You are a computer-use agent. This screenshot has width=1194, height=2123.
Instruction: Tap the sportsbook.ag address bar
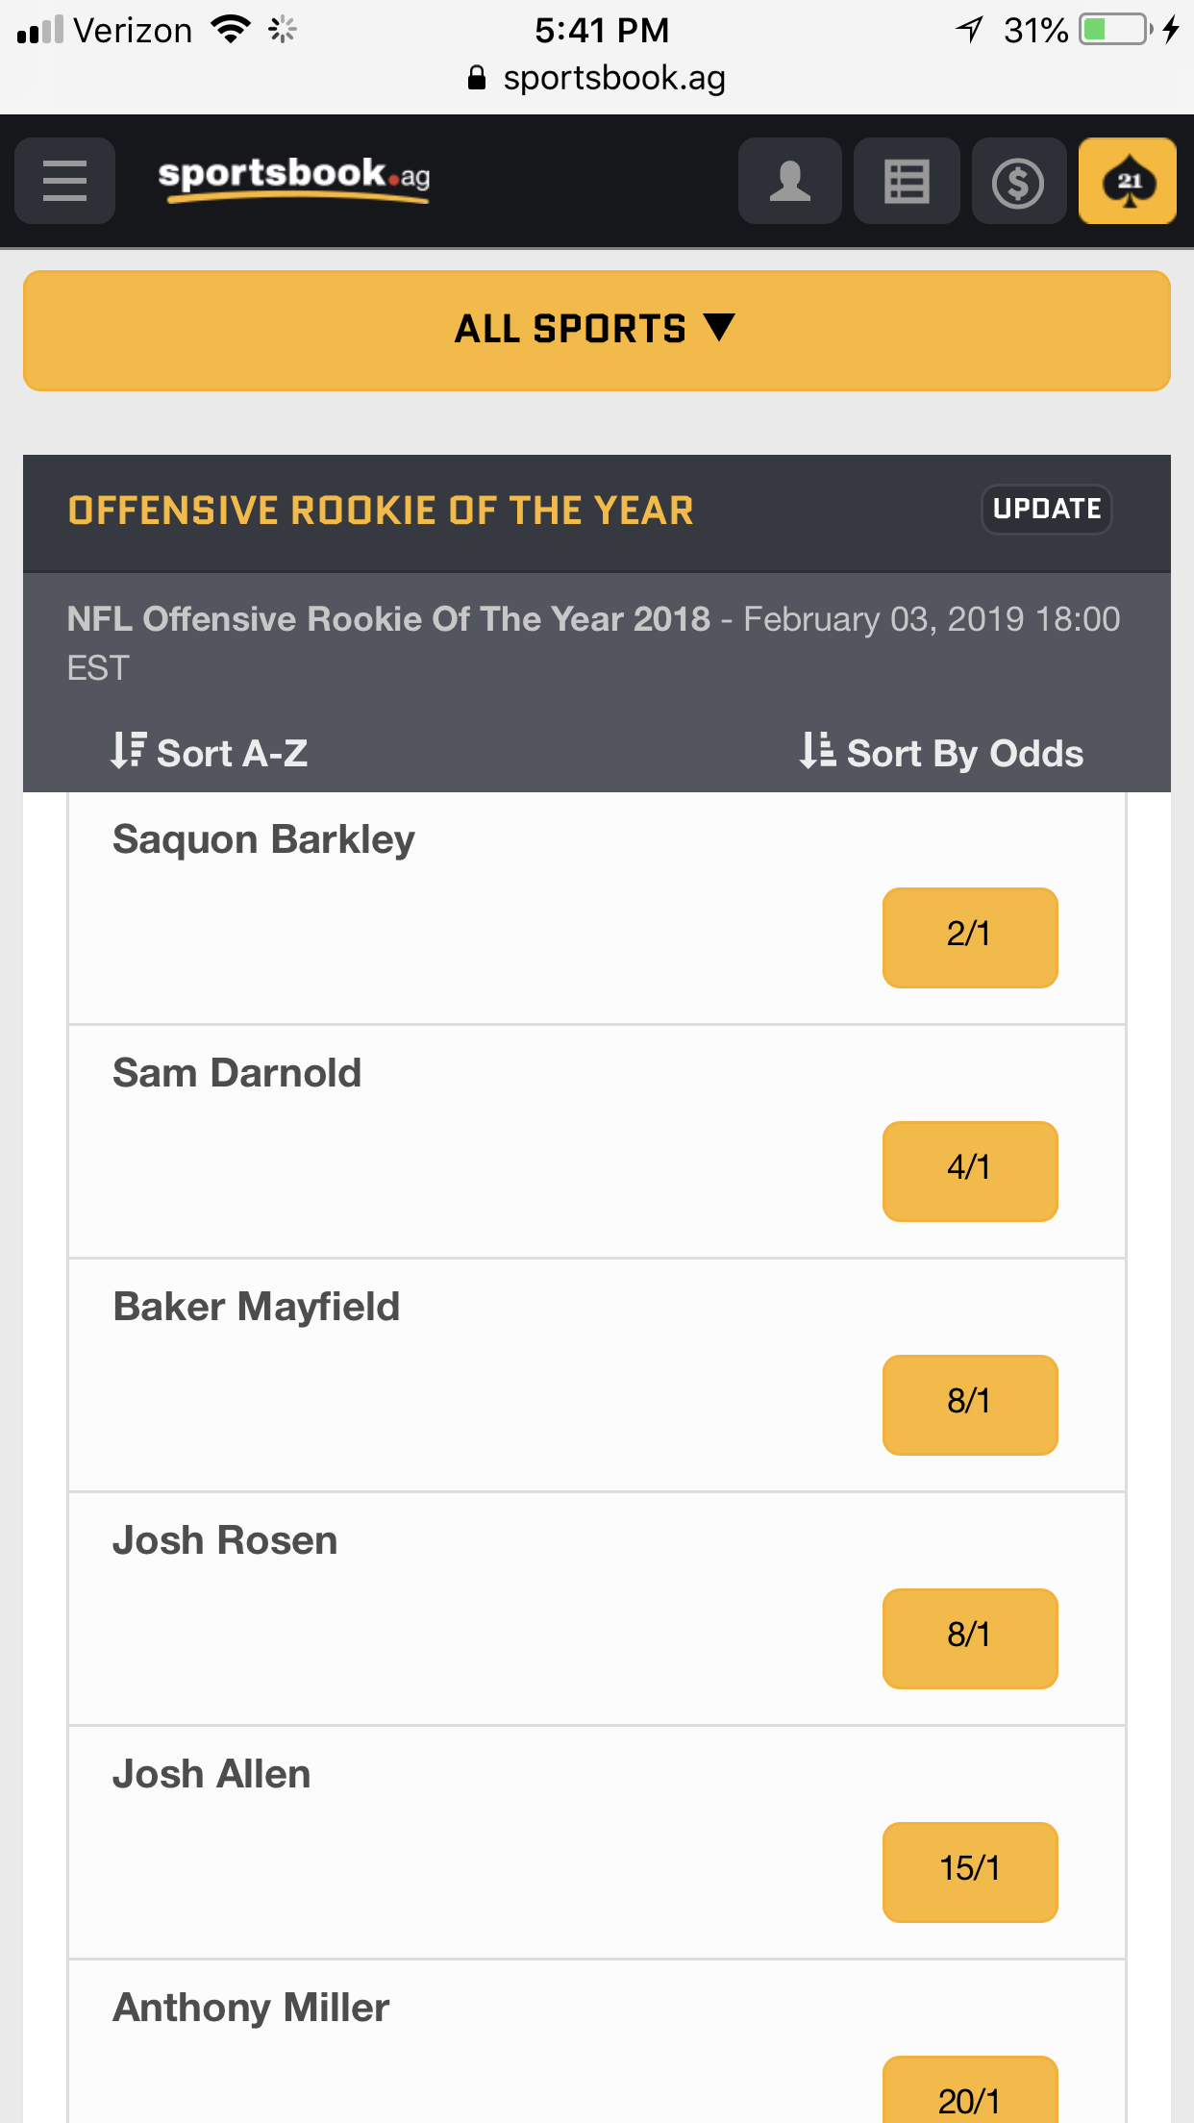[x=597, y=78]
